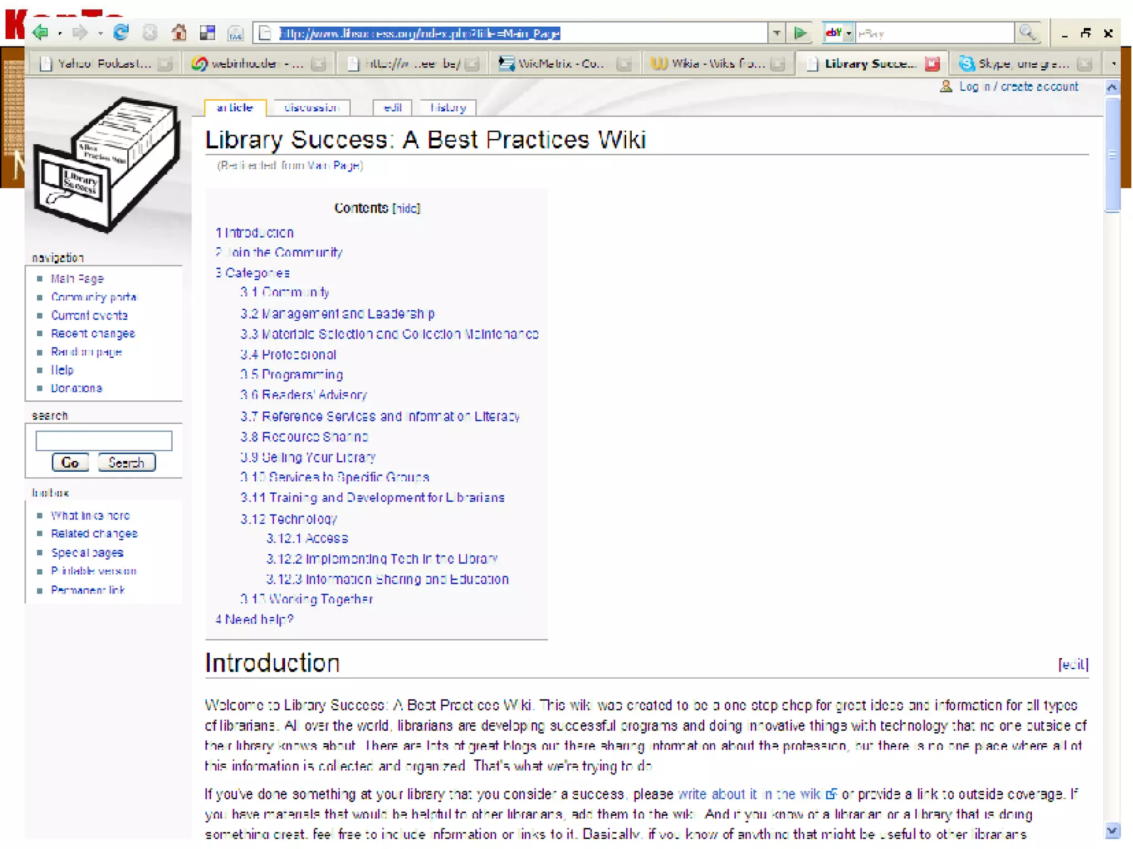Click the blue Reload page icon
Screen dimensions: 1133x849
coord(121,33)
